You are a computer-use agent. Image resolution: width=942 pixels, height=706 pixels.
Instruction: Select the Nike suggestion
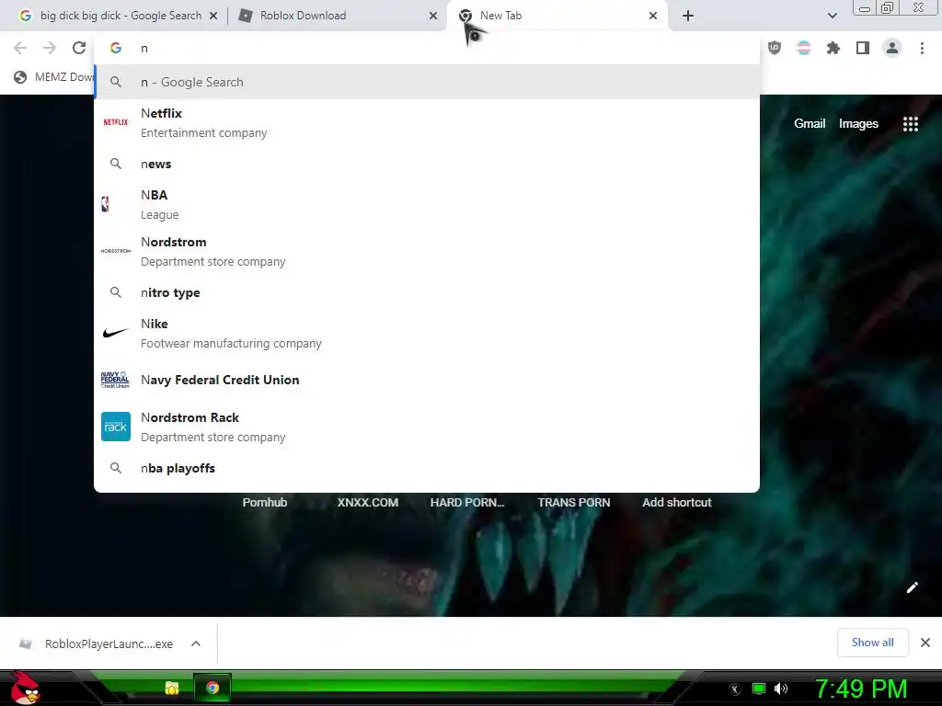427,333
